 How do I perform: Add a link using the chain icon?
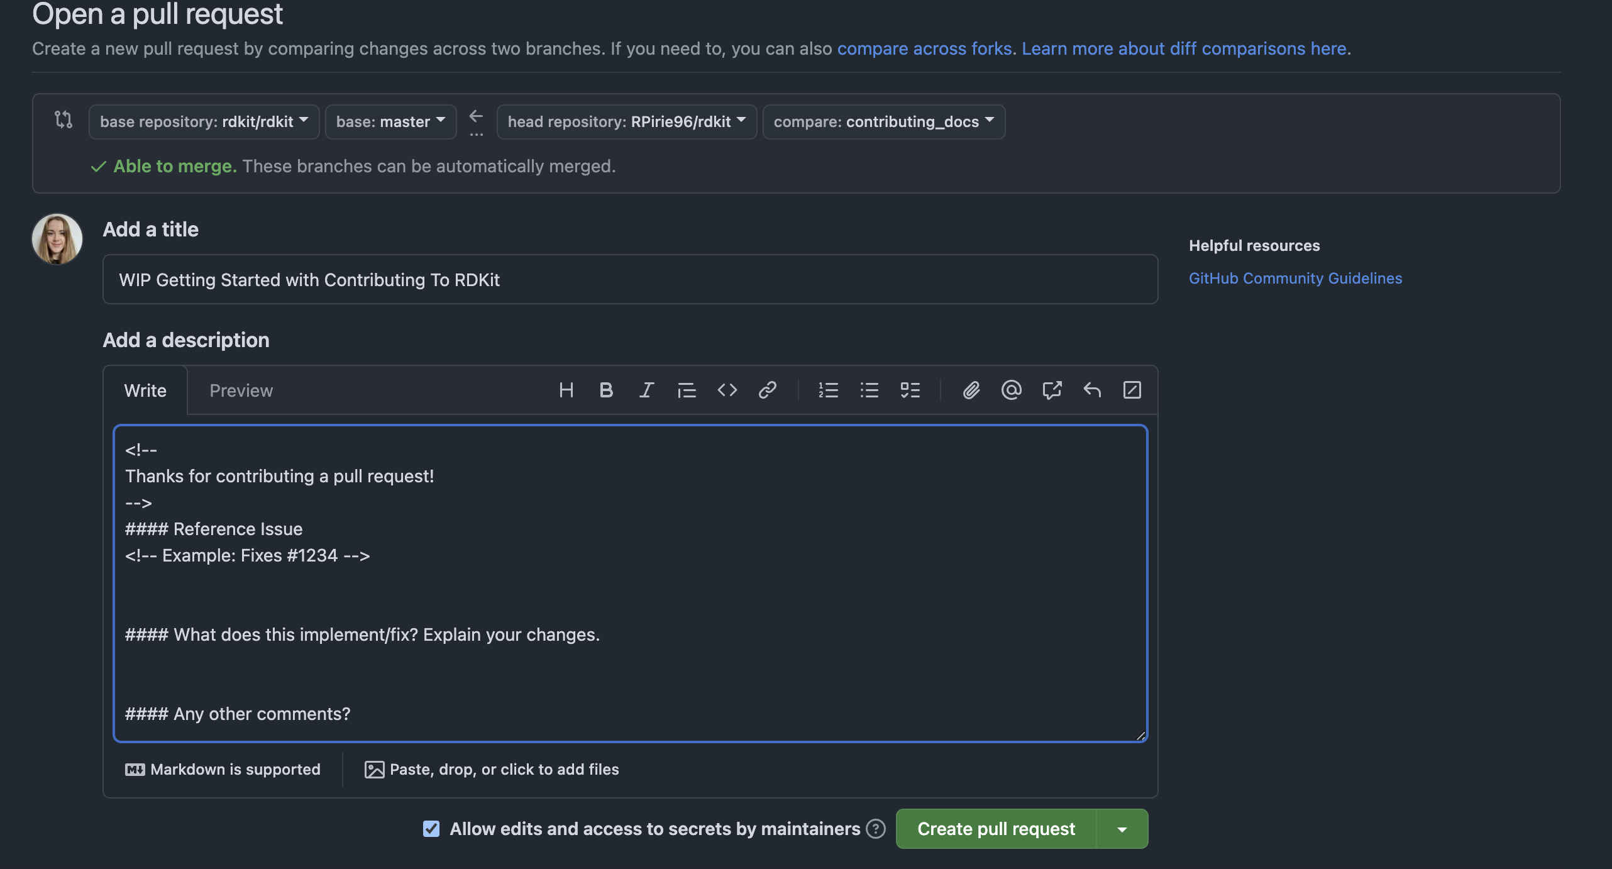(x=767, y=390)
